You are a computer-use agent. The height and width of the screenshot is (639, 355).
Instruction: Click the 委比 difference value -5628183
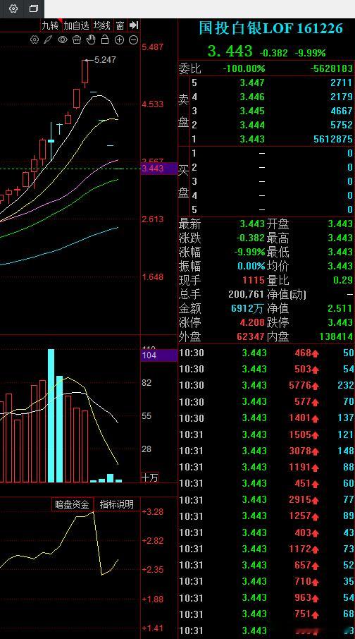coord(331,68)
